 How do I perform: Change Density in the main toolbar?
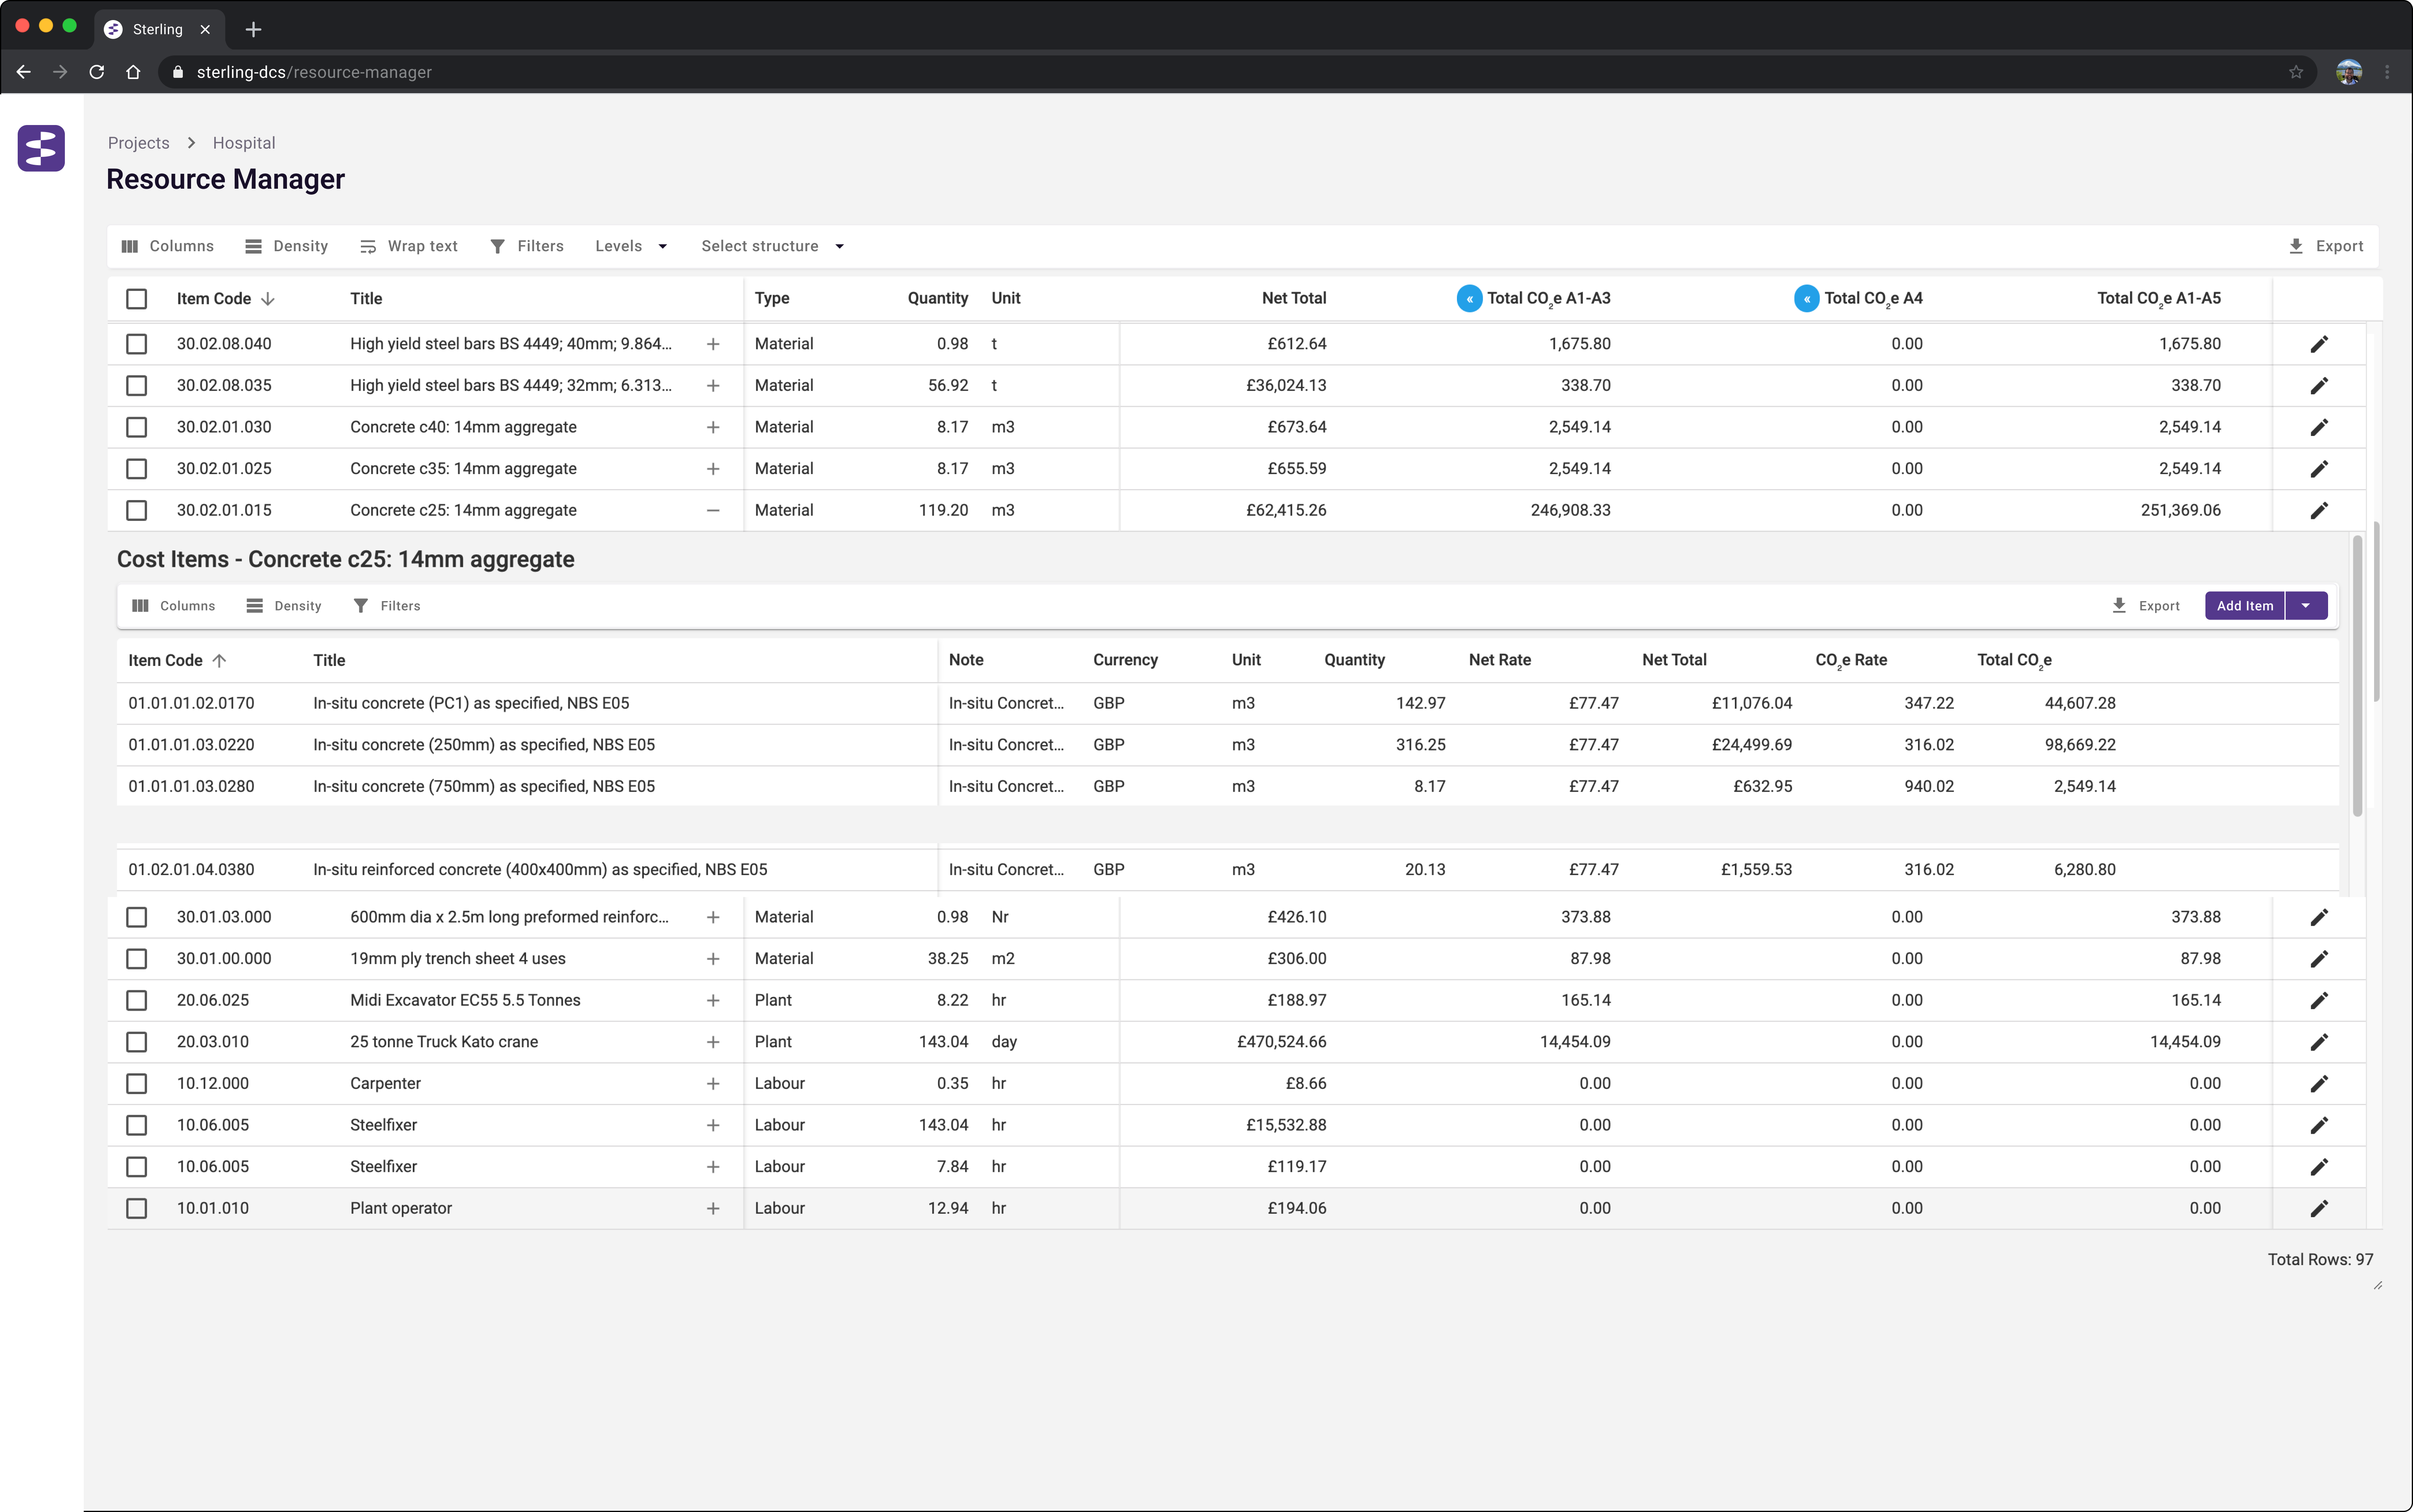click(x=286, y=246)
